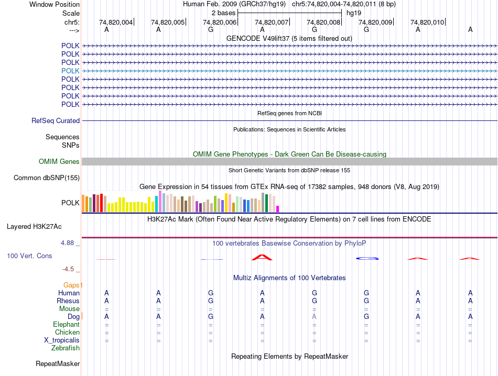Viewport: 498px width, 376px height.
Task: Click the Zebrafish species label
Action: pyautogui.click(x=66, y=348)
